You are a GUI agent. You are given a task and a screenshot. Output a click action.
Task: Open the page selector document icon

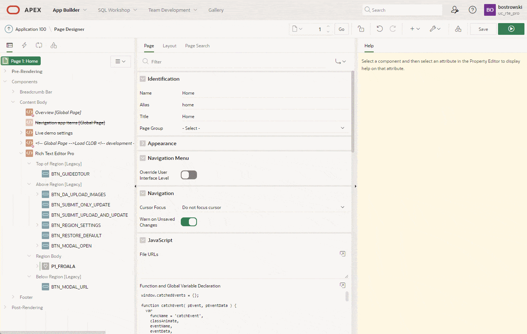(x=297, y=29)
